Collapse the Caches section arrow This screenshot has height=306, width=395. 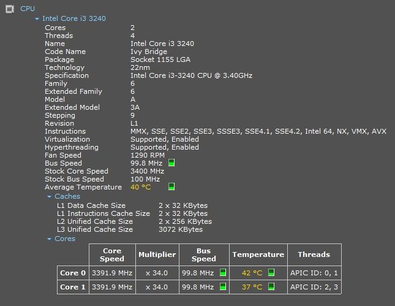pos(50,196)
